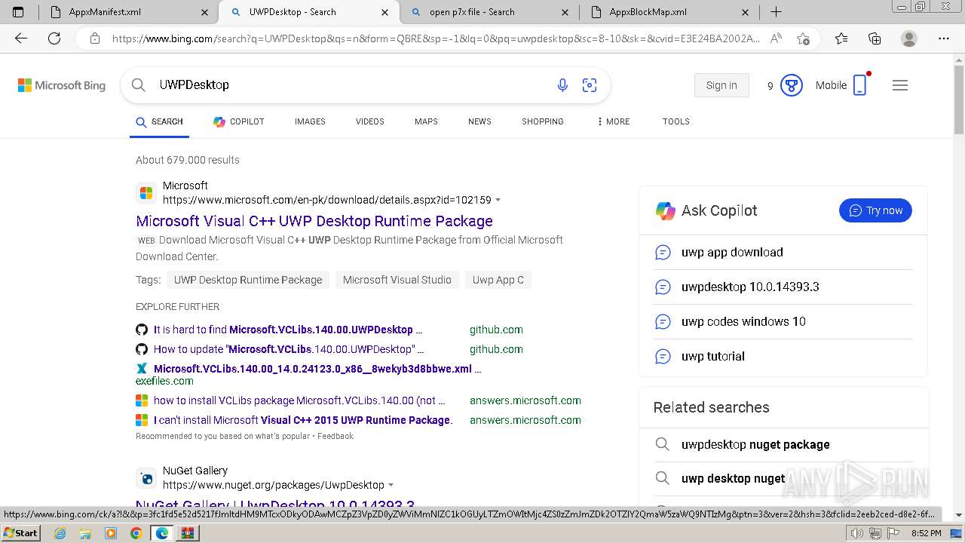Close the AppxManifest.xml tab
The width and height of the screenshot is (965, 543).
205,12
